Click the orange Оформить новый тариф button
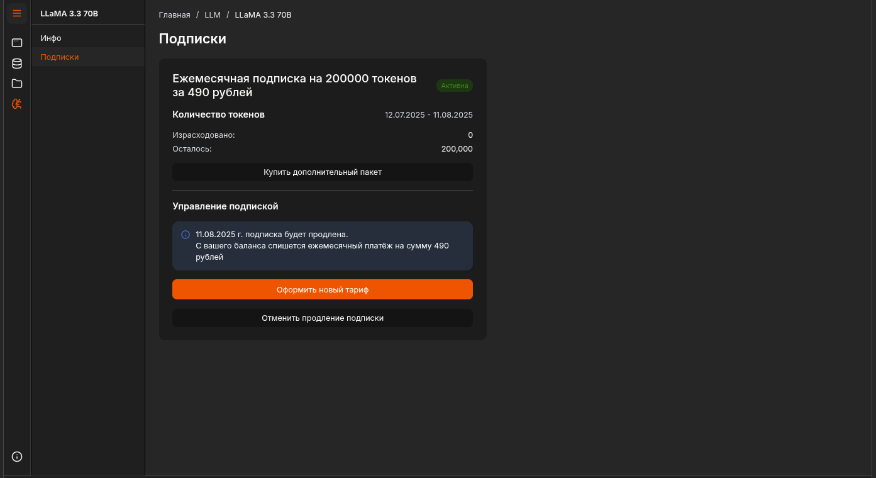The image size is (876, 478). (323, 289)
